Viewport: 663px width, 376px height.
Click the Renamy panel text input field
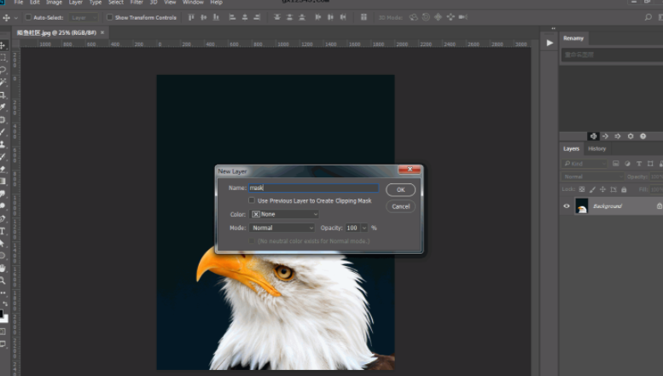pos(613,55)
